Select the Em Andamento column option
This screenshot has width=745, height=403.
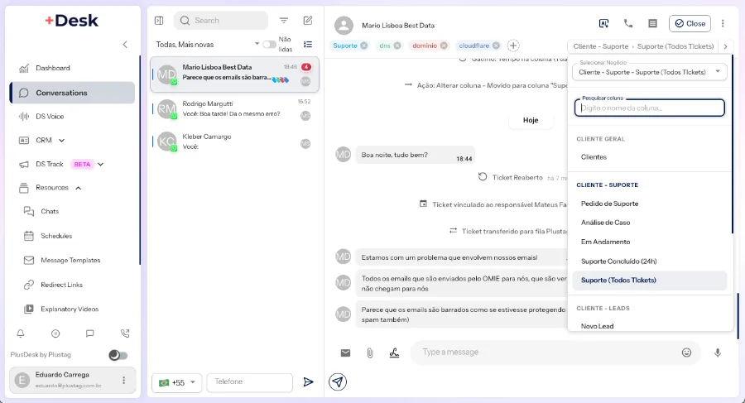[605, 242]
